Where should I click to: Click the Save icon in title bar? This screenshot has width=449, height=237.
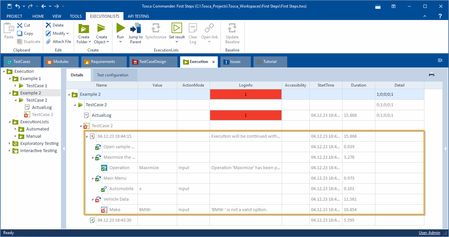[9, 6]
